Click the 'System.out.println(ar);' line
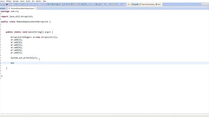209x117 pixels. click(24, 58)
